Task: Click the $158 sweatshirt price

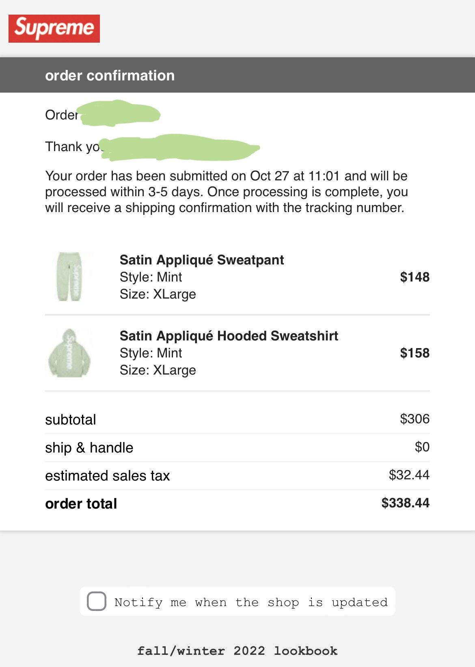Action: pyautogui.click(x=415, y=353)
